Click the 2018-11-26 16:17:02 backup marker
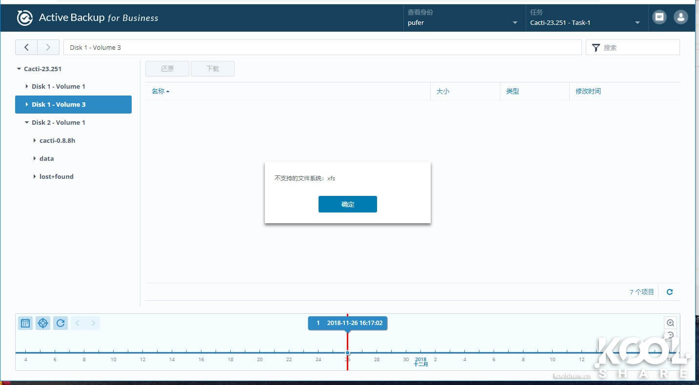This screenshot has width=699, height=385. point(348,323)
